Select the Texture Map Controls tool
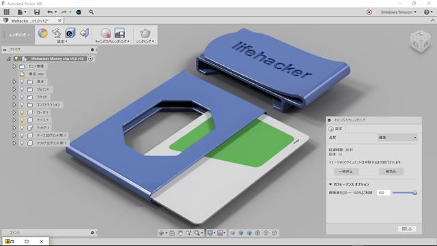Viewport: 437px width, 246px height. pos(84,33)
